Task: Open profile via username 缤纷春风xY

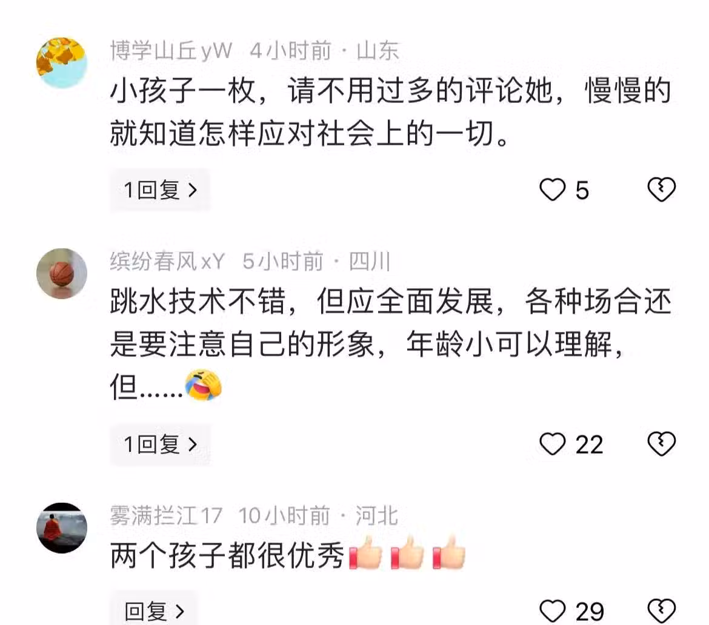Action: click(167, 261)
